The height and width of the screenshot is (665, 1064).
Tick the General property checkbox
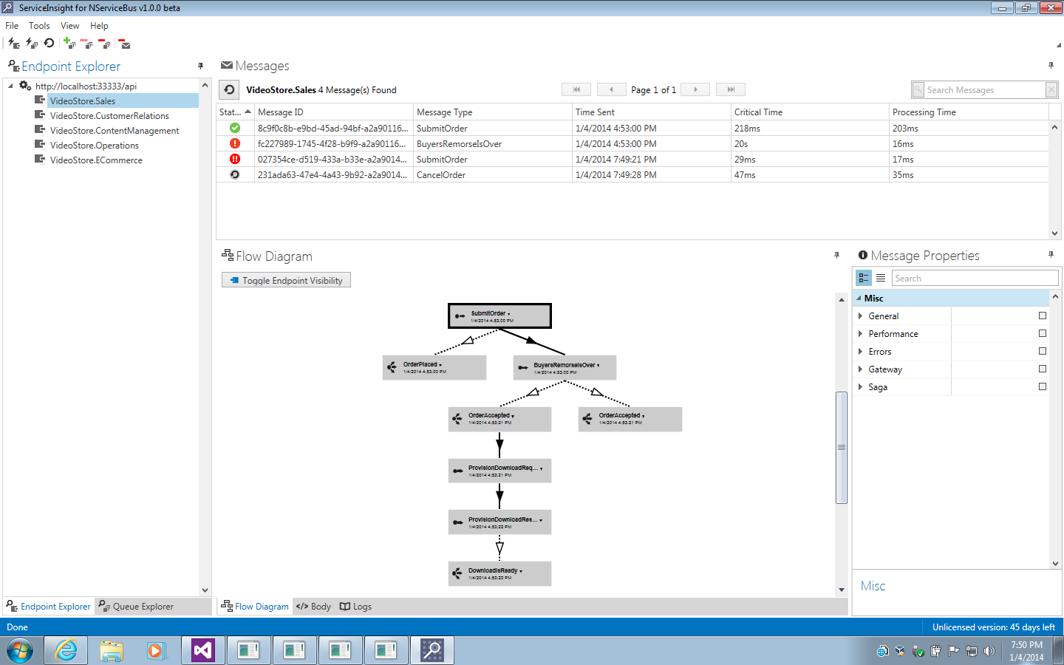(1043, 316)
